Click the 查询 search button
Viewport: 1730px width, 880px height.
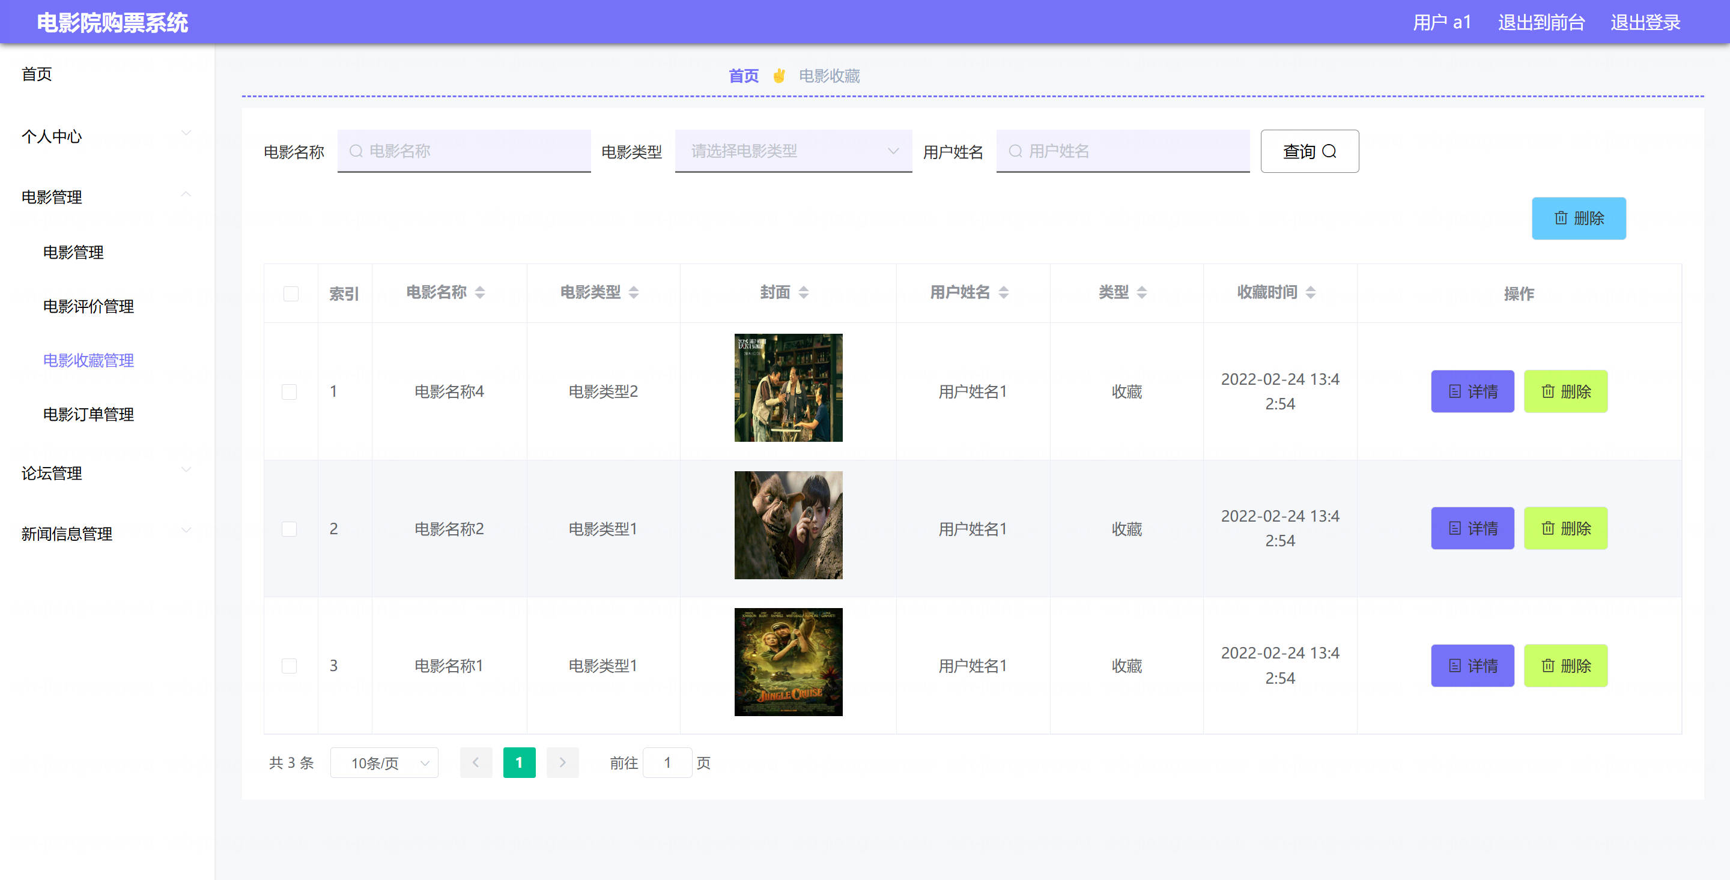click(1309, 152)
